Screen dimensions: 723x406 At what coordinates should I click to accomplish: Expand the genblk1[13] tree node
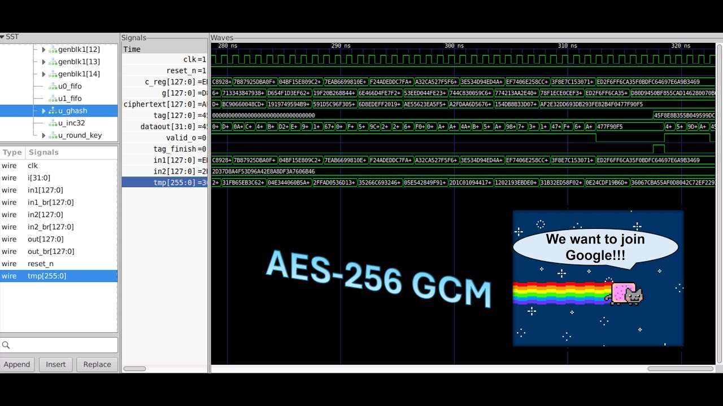[43, 62]
